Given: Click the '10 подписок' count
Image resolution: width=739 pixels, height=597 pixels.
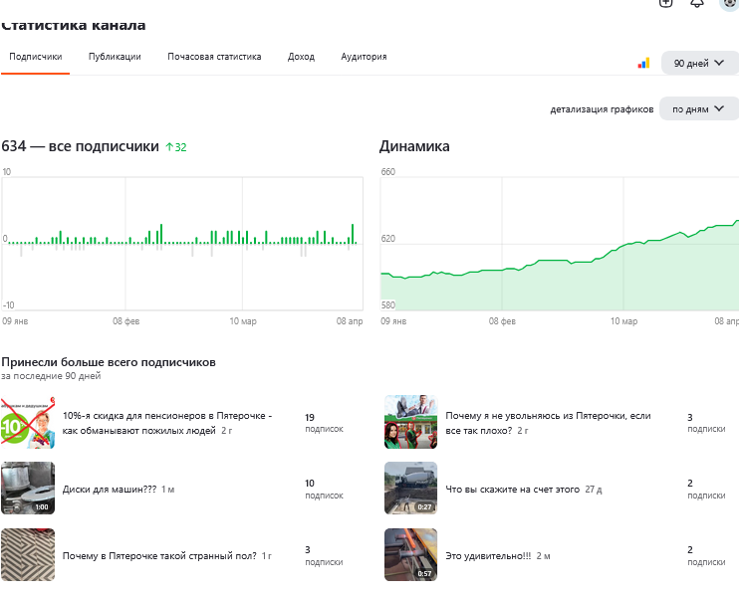Looking at the screenshot, I should (x=324, y=489).
